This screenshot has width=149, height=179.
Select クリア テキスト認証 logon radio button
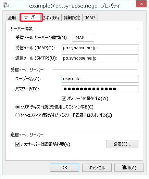17,107
